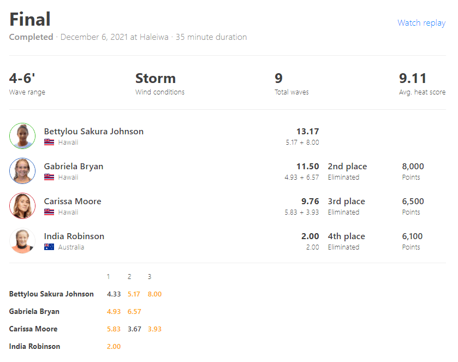Open Gabriela Bryan's avatar picture

[x=22, y=171]
